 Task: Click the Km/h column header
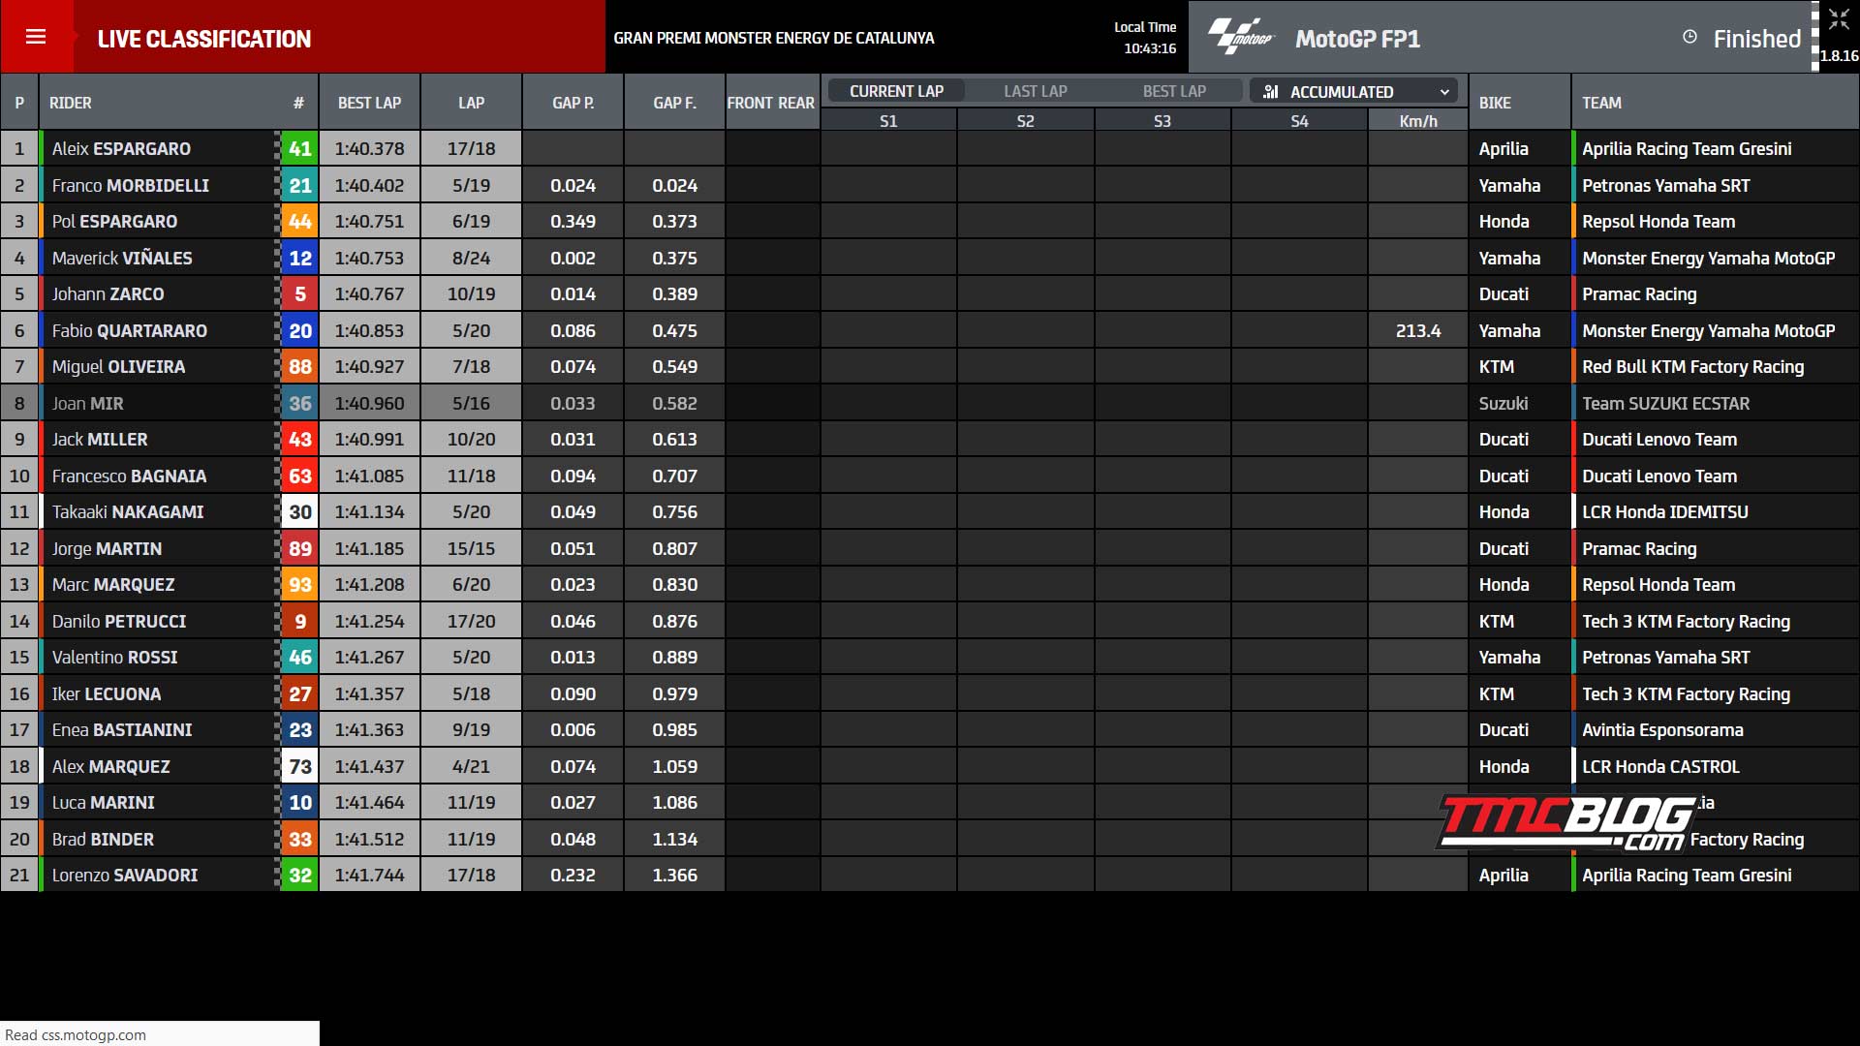tap(1418, 121)
